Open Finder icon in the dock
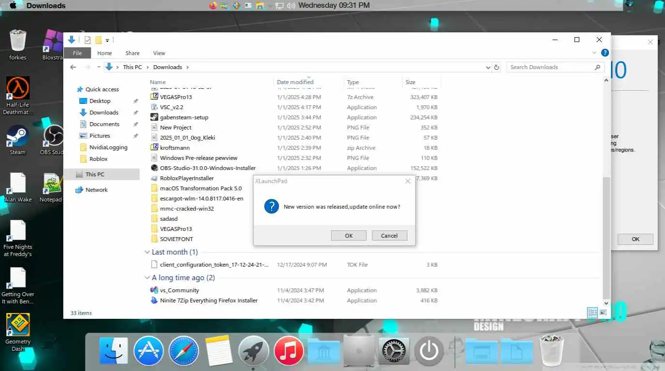 [x=114, y=351]
